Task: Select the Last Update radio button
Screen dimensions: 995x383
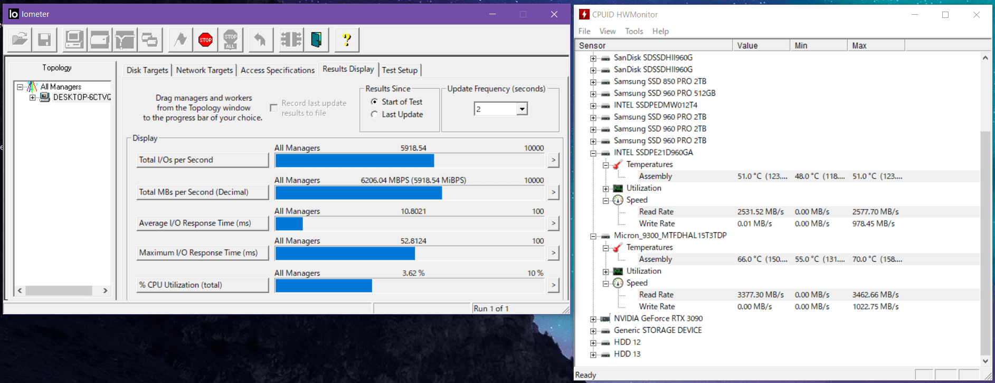Action: coord(374,114)
